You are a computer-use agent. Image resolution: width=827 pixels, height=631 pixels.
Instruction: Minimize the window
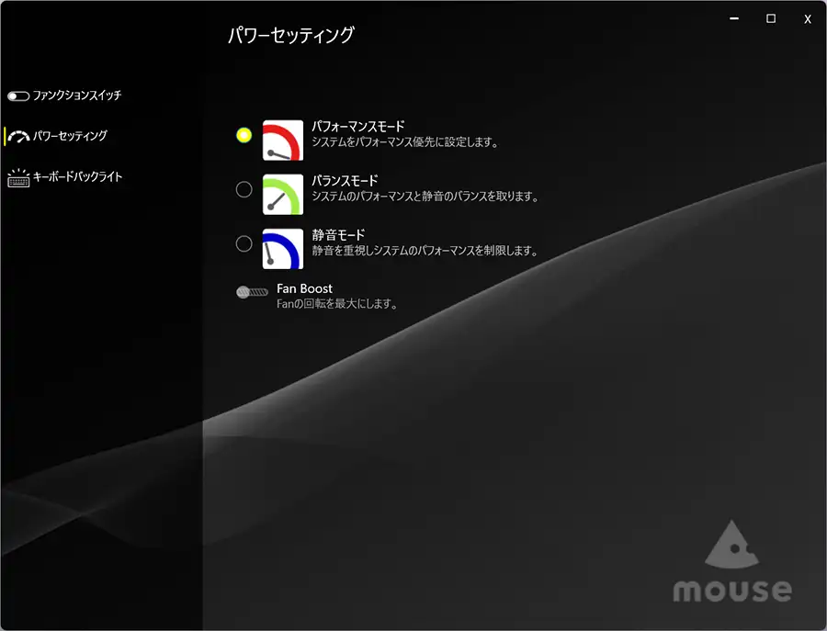[x=733, y=18]
